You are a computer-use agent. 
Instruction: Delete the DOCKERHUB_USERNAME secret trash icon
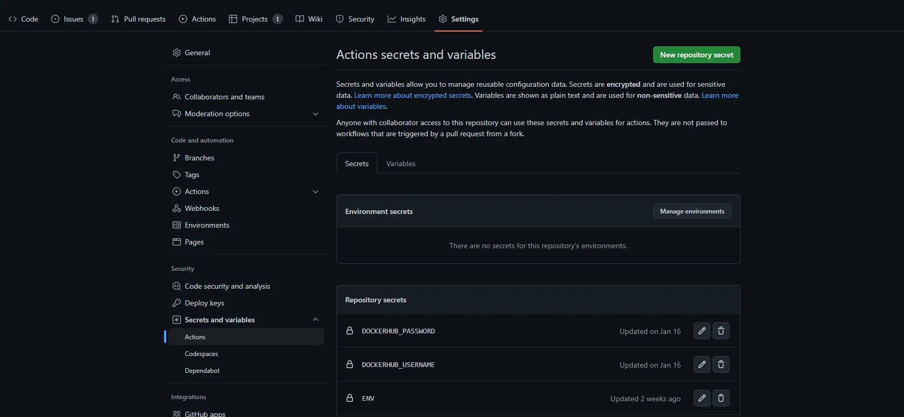tap(720, 364)
